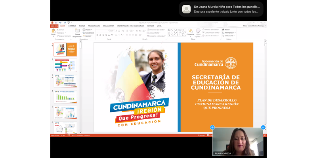
Task: Open the ARCHIVO tab
Action: (x=54, y=26)
